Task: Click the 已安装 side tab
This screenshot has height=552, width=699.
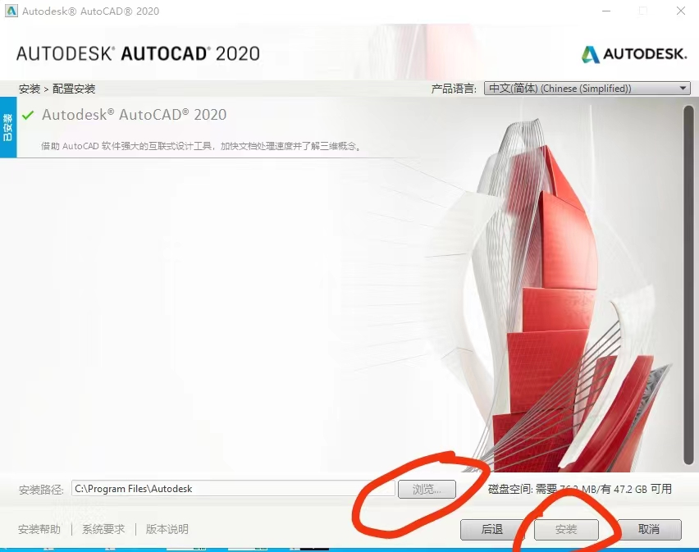Action: pos(8,127)
